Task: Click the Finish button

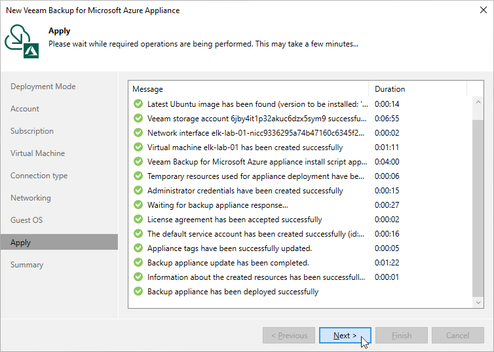Action: pos(402,336)
